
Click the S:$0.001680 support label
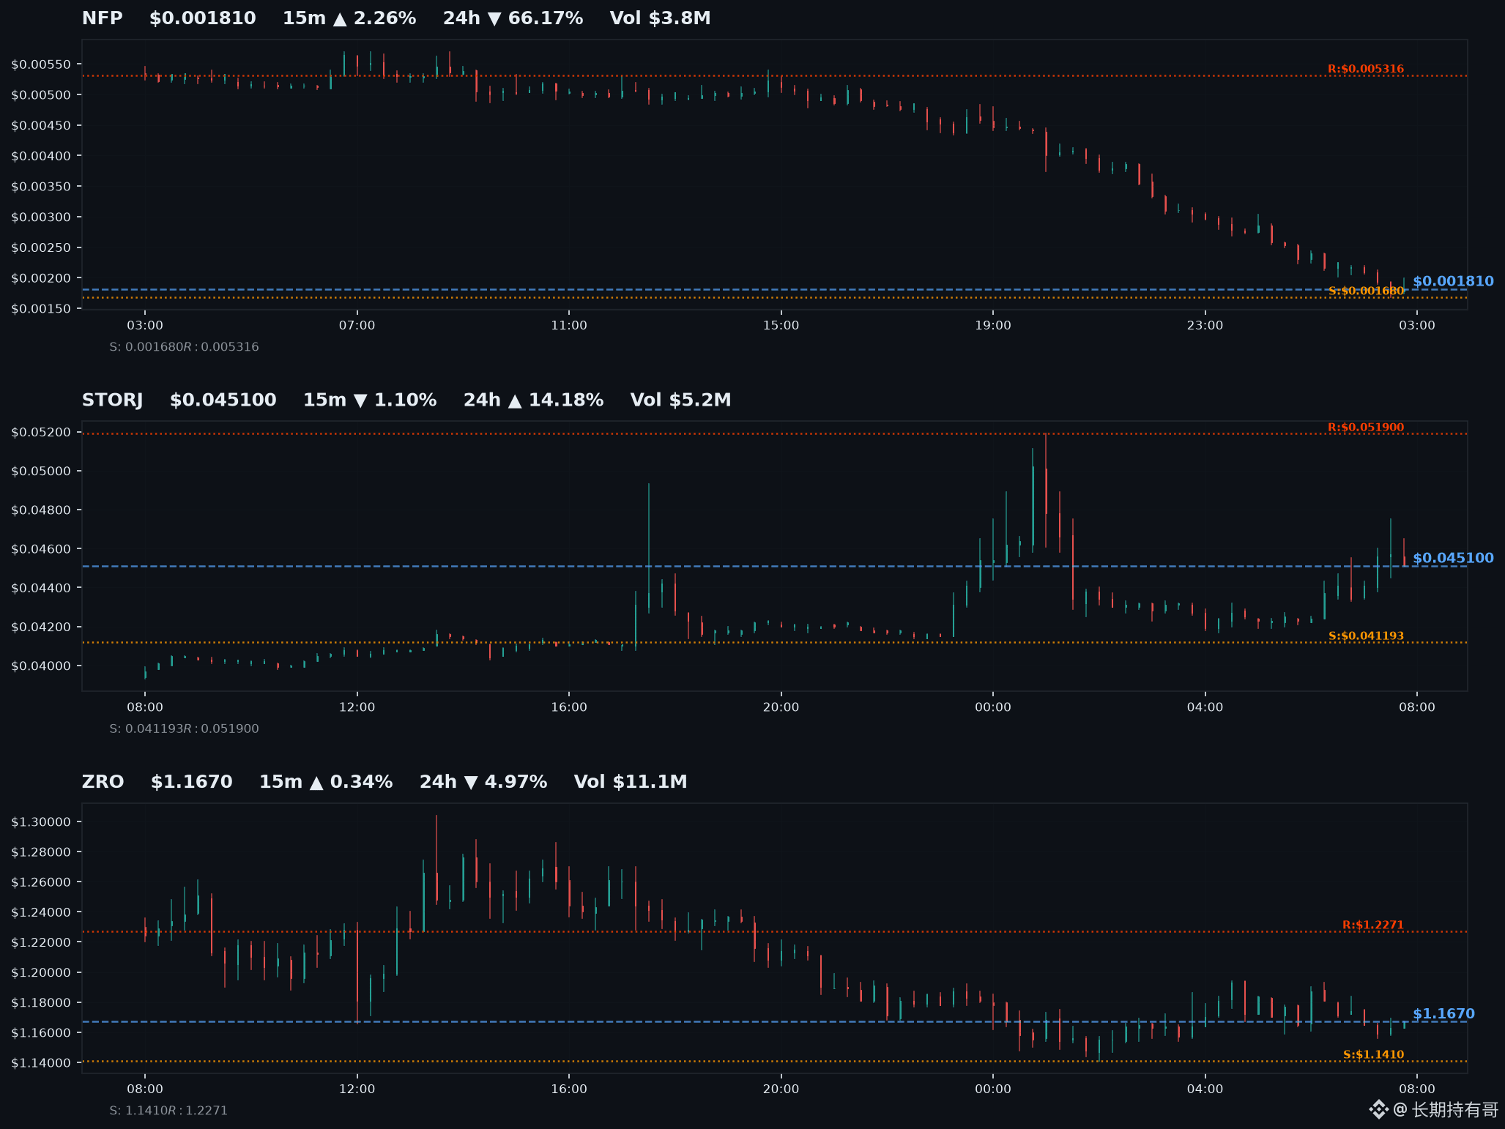1367,291
